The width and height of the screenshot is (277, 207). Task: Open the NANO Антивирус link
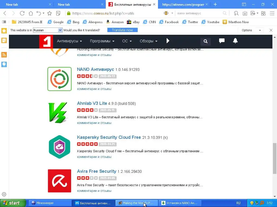coord(95,69)
